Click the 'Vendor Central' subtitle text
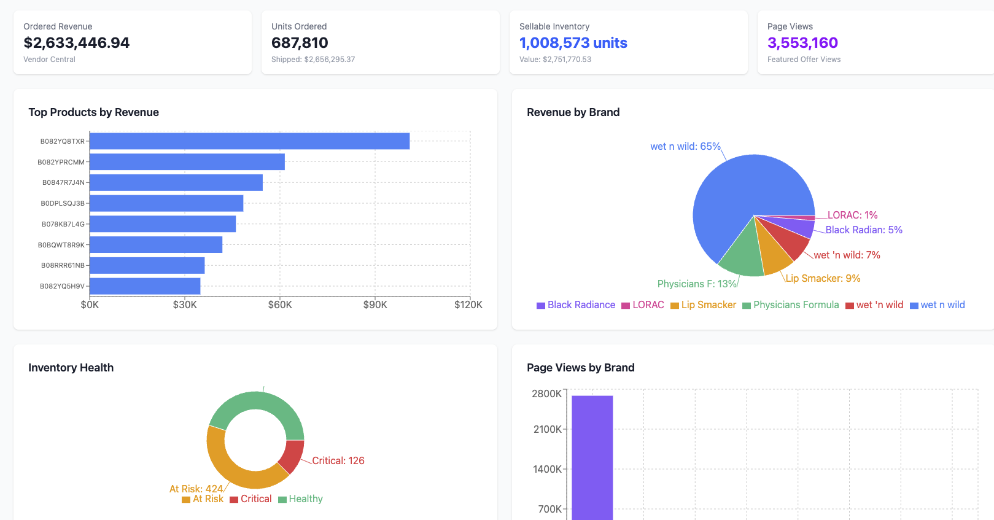Viewport: 994px width, 520px height. coord(49,60)
